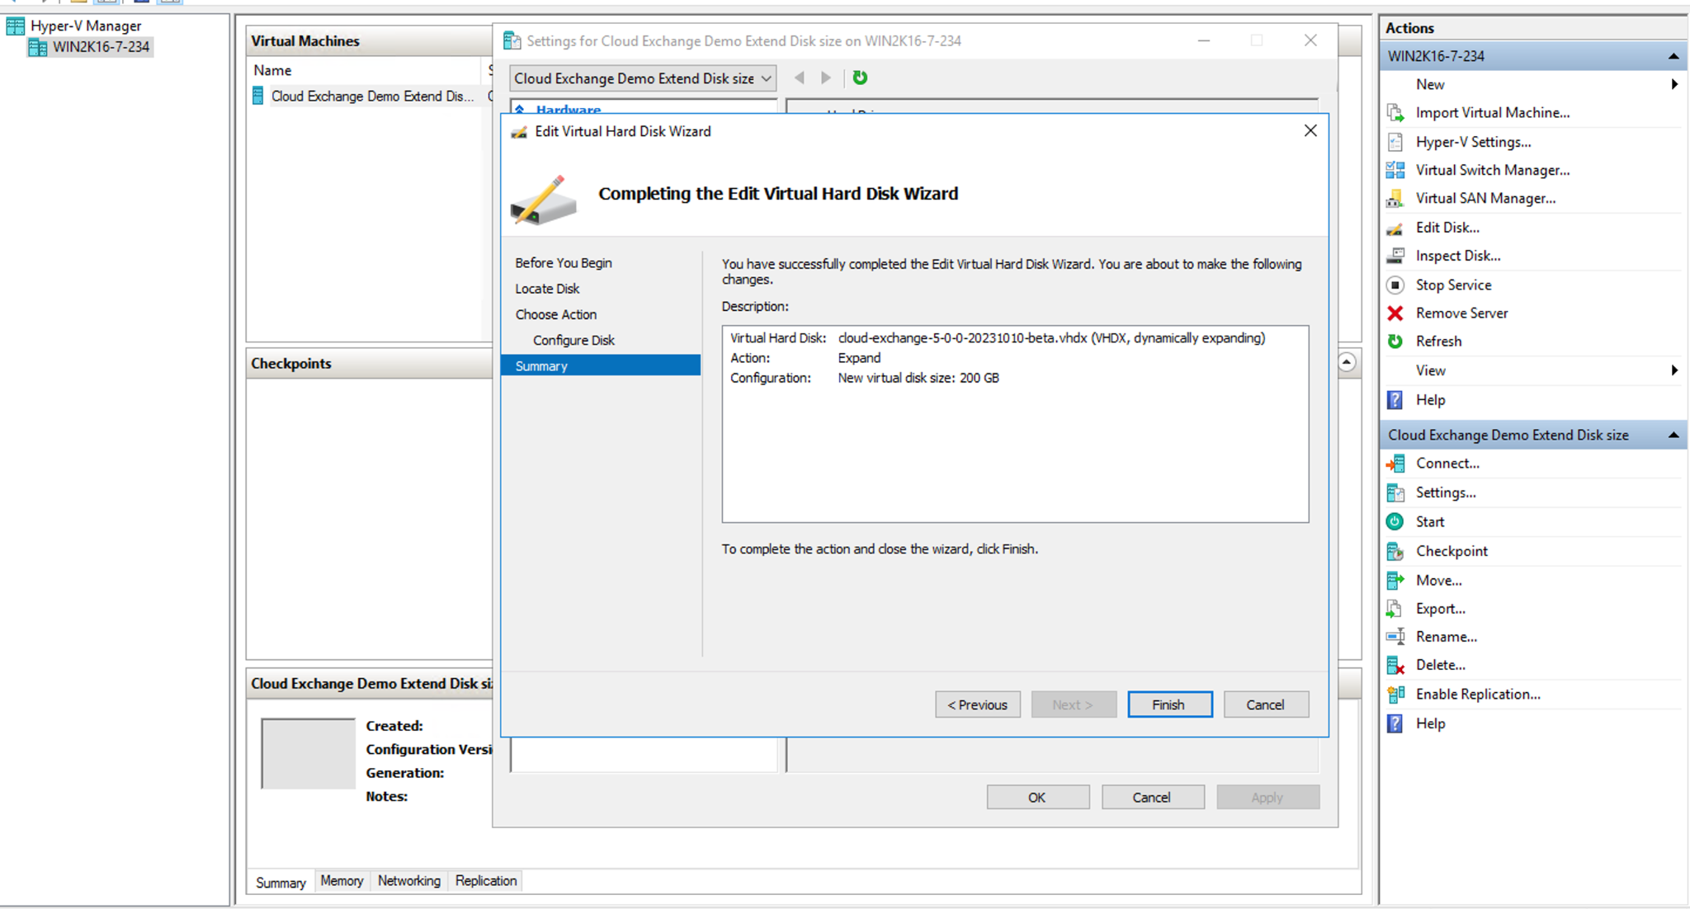Click the Previous button in wizard
The image size is (1690, 909).
977,704
